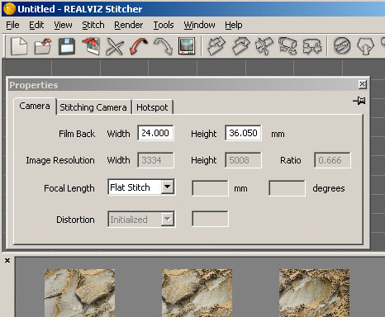Click the Render monitor icon
The width and height of the screenshot is (385, 317).
(187, 45)
